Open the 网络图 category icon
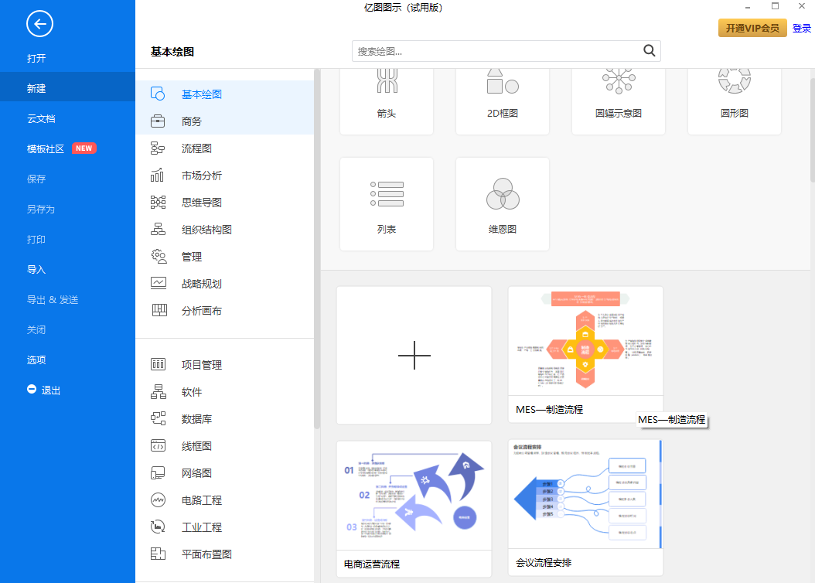This screenshot has width=815, height=583. [159, 472]
